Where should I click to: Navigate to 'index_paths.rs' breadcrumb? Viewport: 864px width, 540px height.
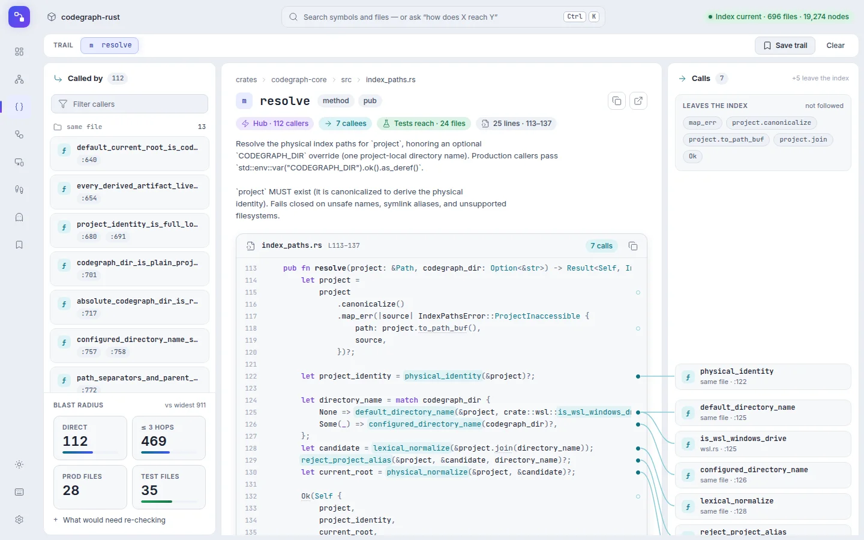[x=391, y=80]
